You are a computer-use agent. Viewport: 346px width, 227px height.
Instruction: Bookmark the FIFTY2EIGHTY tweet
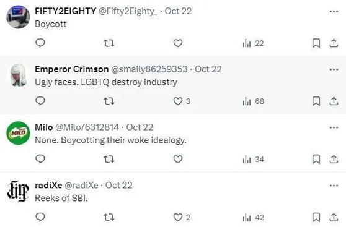(x=316, y=43)
